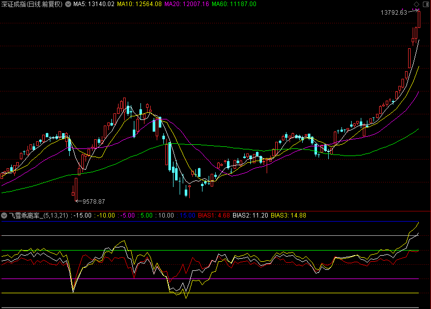
Task: Select the MA10: 12564.08 label
Action: 139,4
